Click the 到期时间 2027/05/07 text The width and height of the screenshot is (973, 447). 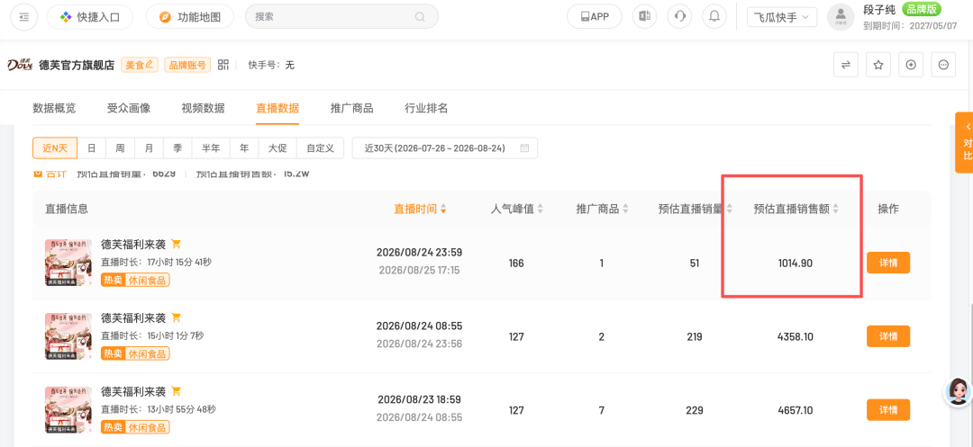tap(911, 26)
